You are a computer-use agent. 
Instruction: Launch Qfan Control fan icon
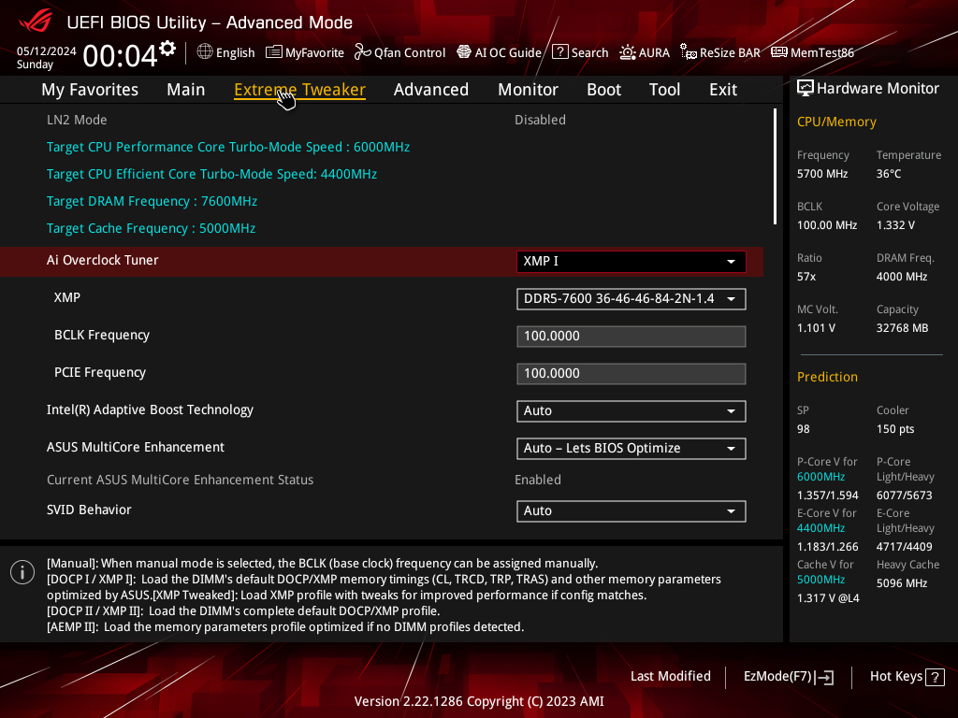pos(363,52)
